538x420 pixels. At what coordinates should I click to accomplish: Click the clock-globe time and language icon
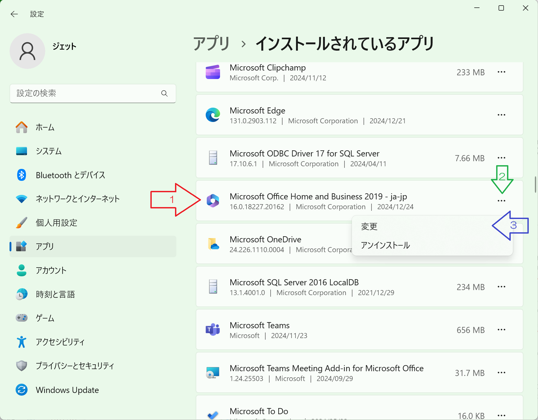click(21, 294)
